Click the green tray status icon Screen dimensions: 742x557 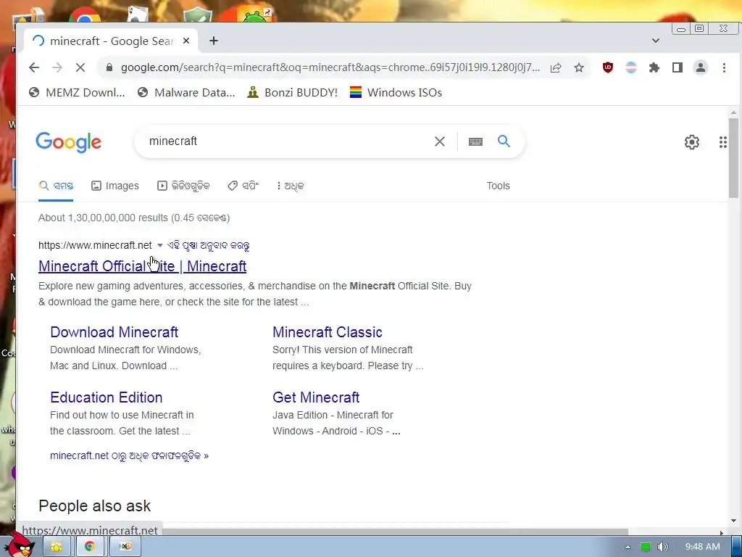click(645, 547)
